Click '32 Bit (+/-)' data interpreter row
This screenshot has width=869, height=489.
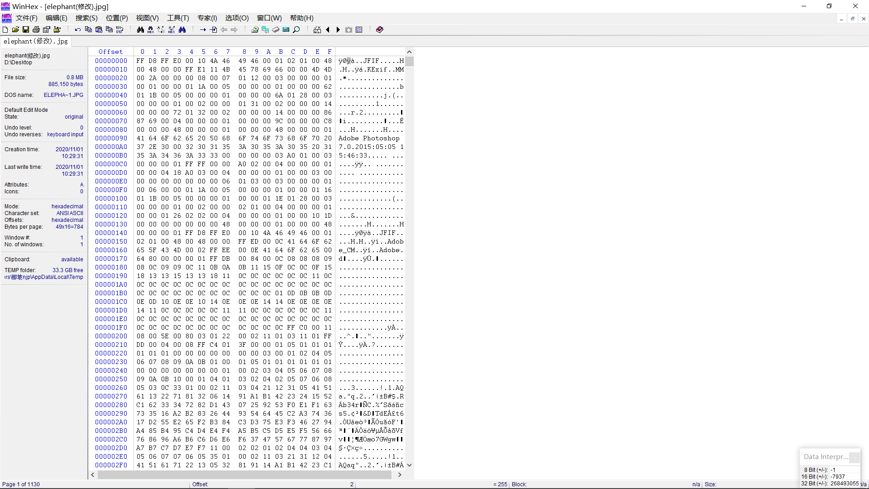(830, 484)
